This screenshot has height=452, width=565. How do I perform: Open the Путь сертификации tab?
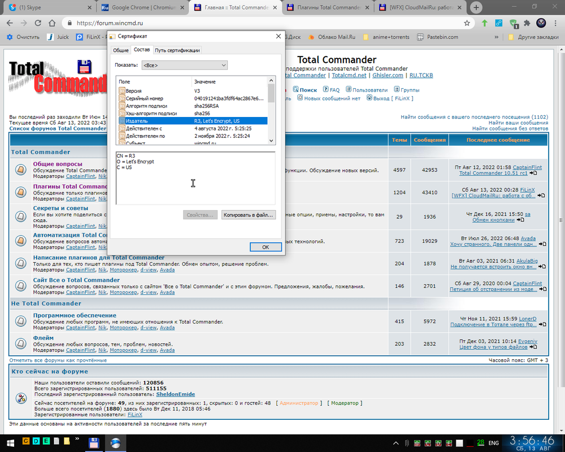click(x=177, y=50)
